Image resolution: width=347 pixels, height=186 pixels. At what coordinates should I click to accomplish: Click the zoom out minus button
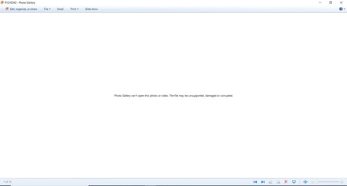313,182
